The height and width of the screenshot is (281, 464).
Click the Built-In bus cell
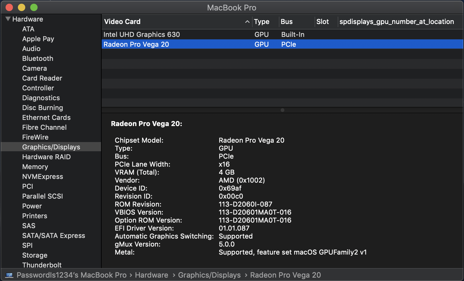[x=293, y=34]
